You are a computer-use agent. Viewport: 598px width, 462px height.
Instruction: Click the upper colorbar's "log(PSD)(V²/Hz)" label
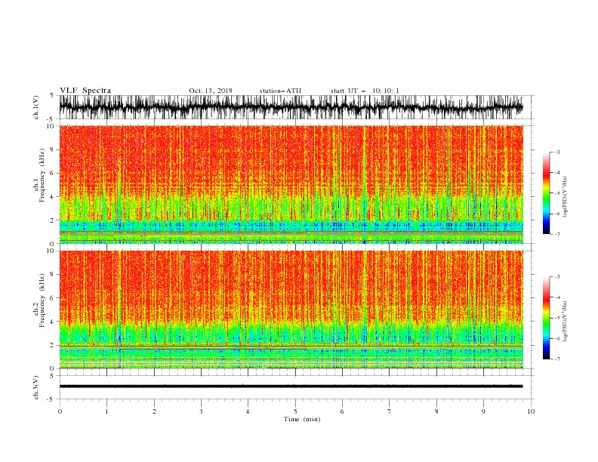(565, 197)
